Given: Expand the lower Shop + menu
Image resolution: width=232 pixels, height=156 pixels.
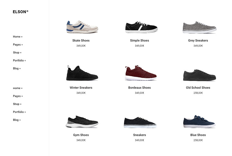Looking at the screenshot, I should [17, 104].
